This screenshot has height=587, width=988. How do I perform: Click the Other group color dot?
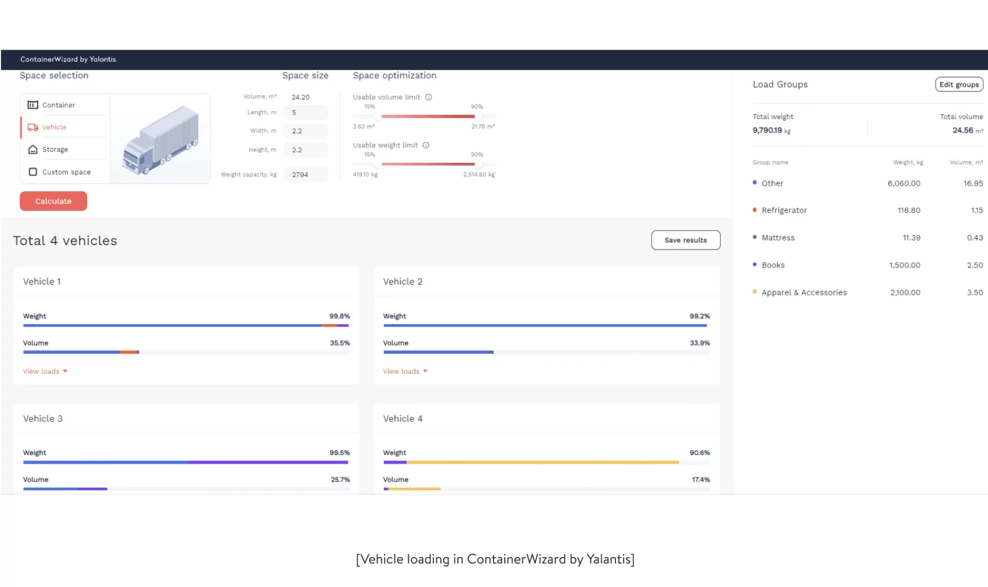754,183
